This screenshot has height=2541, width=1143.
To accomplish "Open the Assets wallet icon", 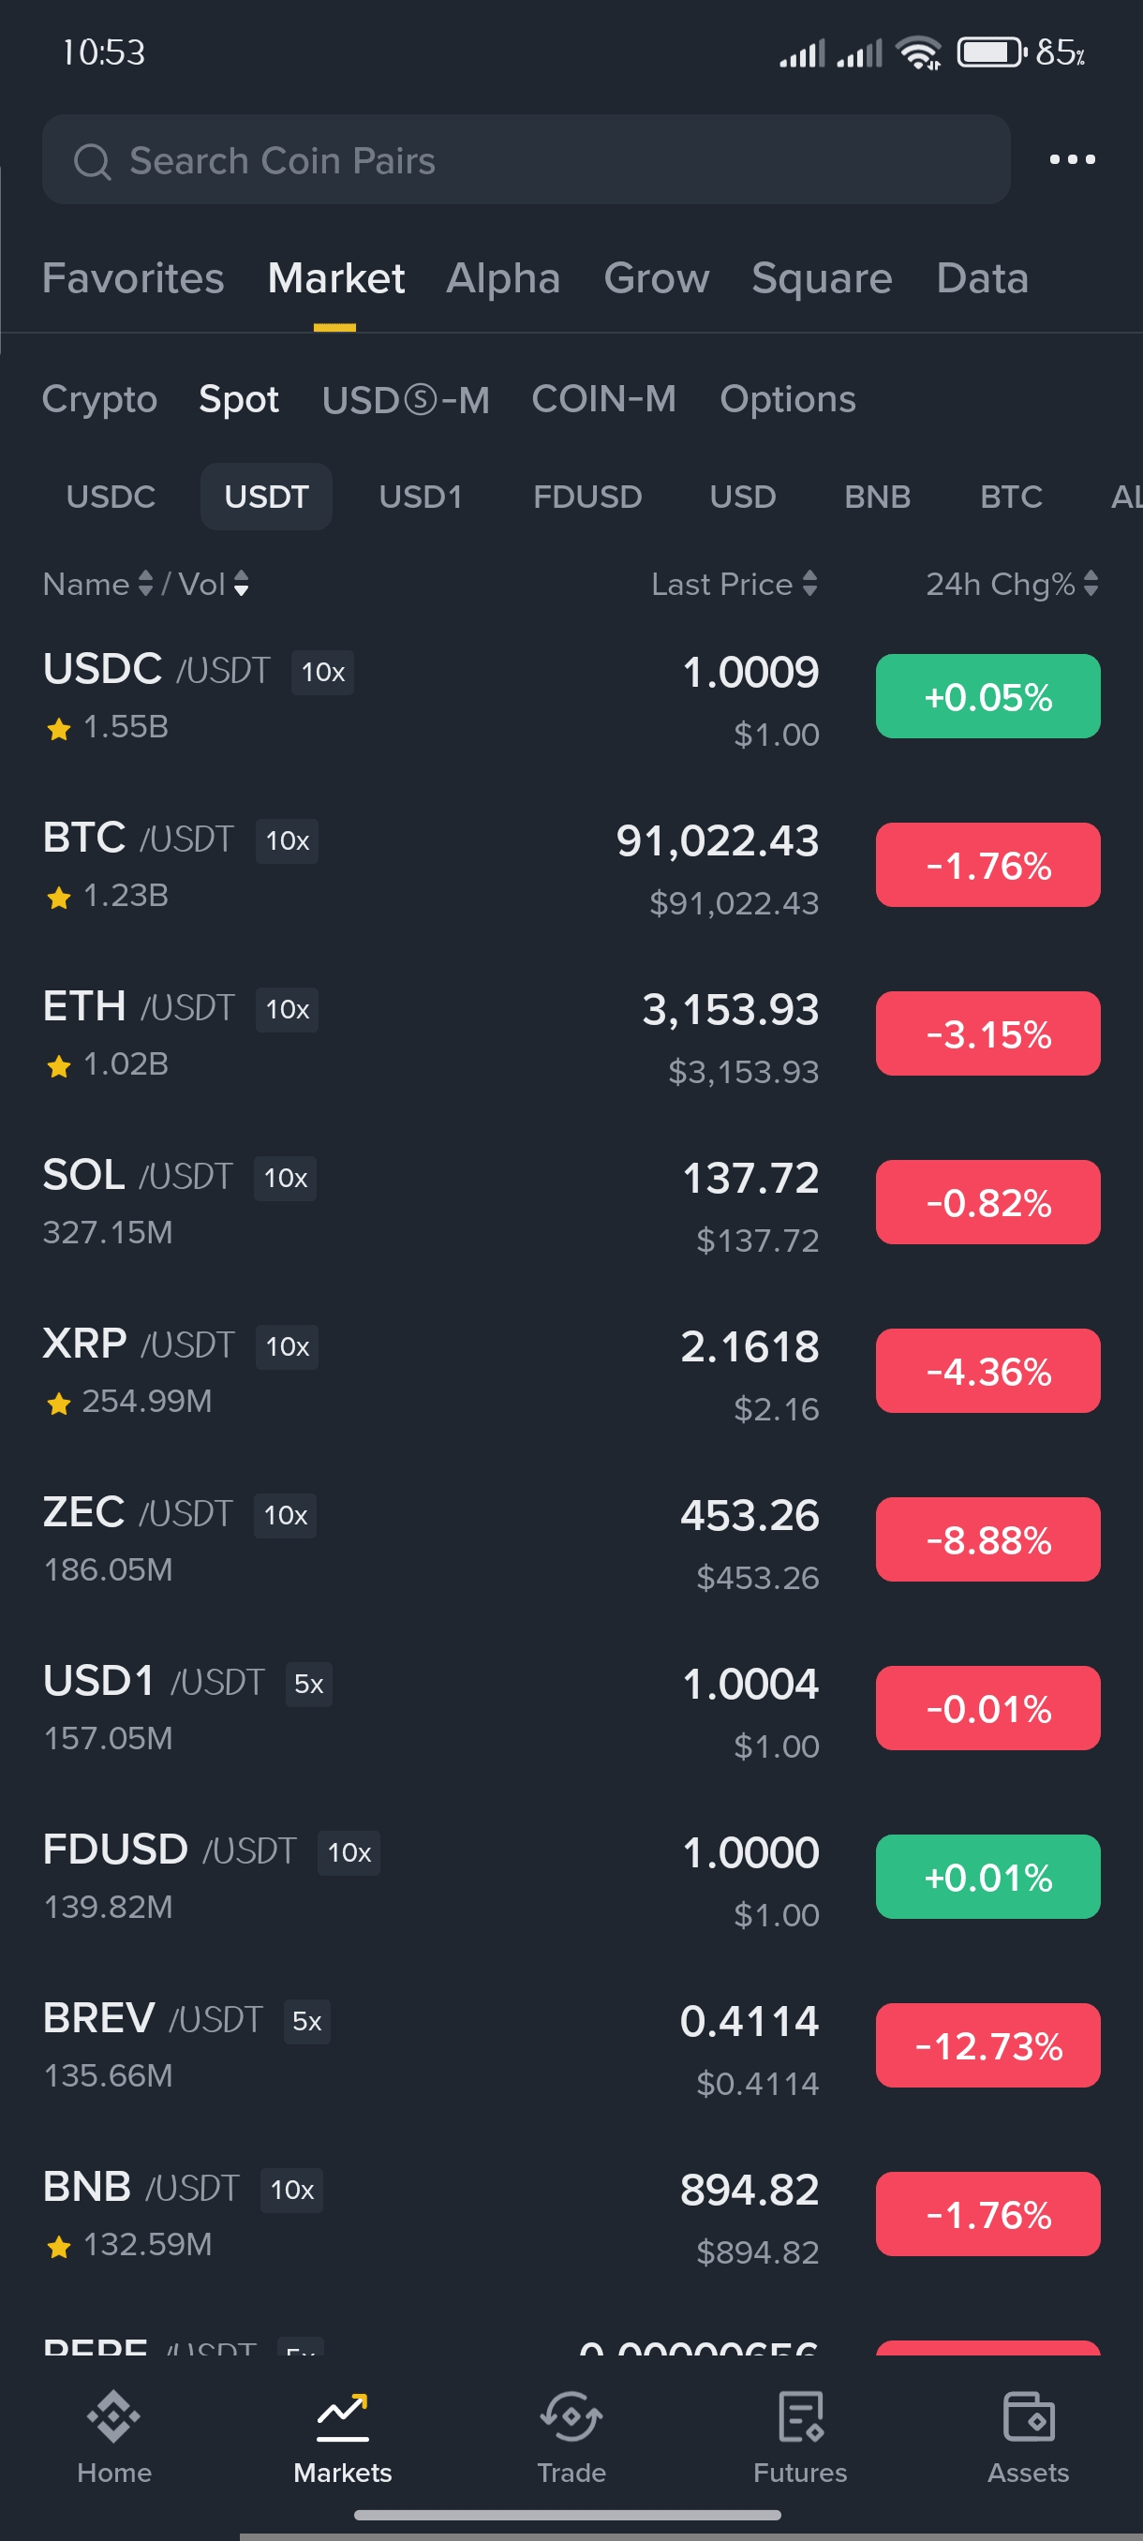I will pyautogui.click(x=1028, y=2416).
